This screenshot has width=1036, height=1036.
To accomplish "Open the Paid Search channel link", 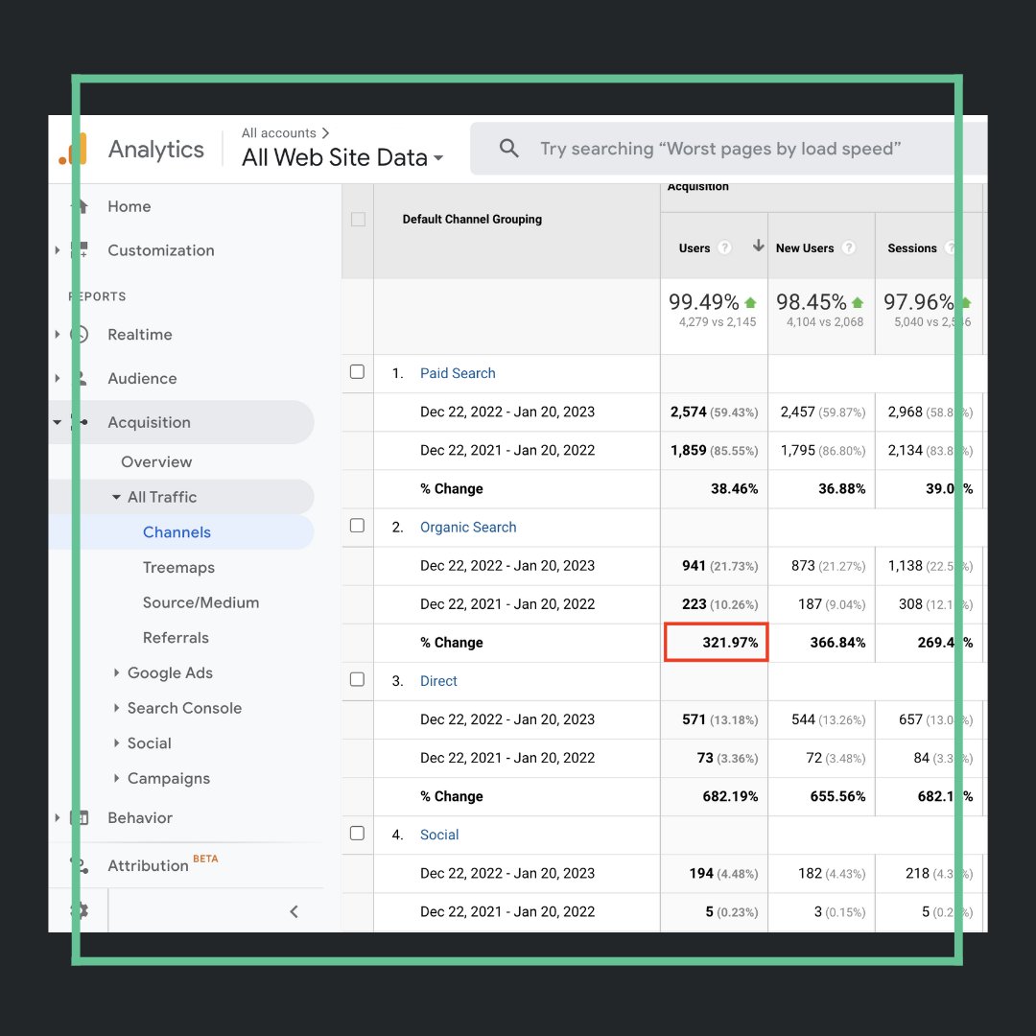I will (x=458, y=373).
